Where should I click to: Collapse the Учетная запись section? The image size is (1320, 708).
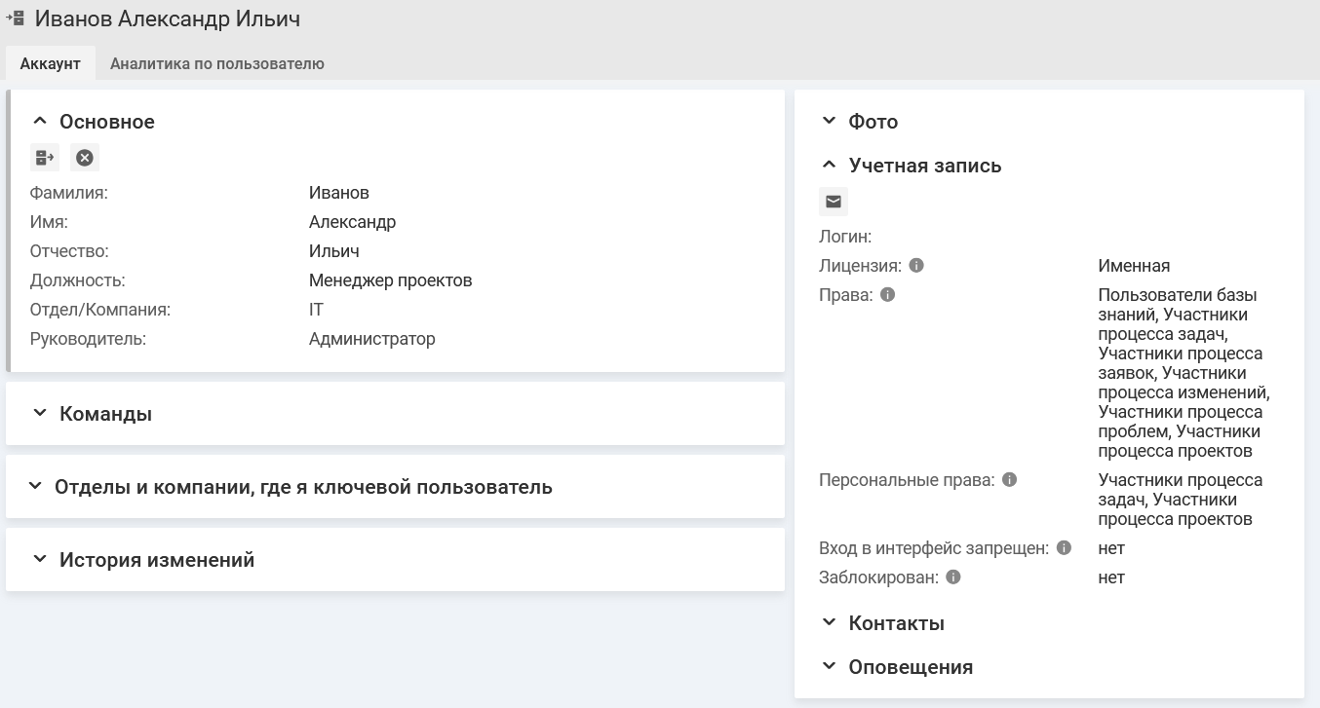(x=829, y=165)
